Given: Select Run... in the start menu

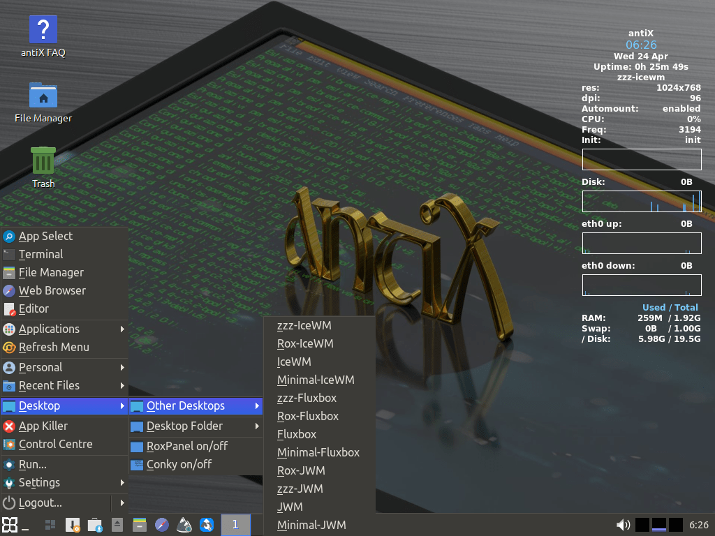Looking at the screenshot, I should [64, 464].
